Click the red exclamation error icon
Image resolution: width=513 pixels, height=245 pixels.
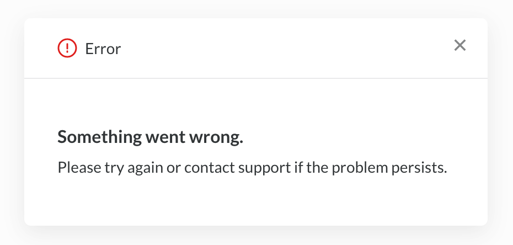67,49
